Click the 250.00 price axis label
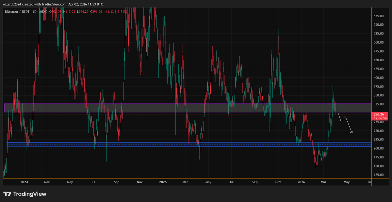This screenshot has height=202, width=392. (x=378, y=131)
